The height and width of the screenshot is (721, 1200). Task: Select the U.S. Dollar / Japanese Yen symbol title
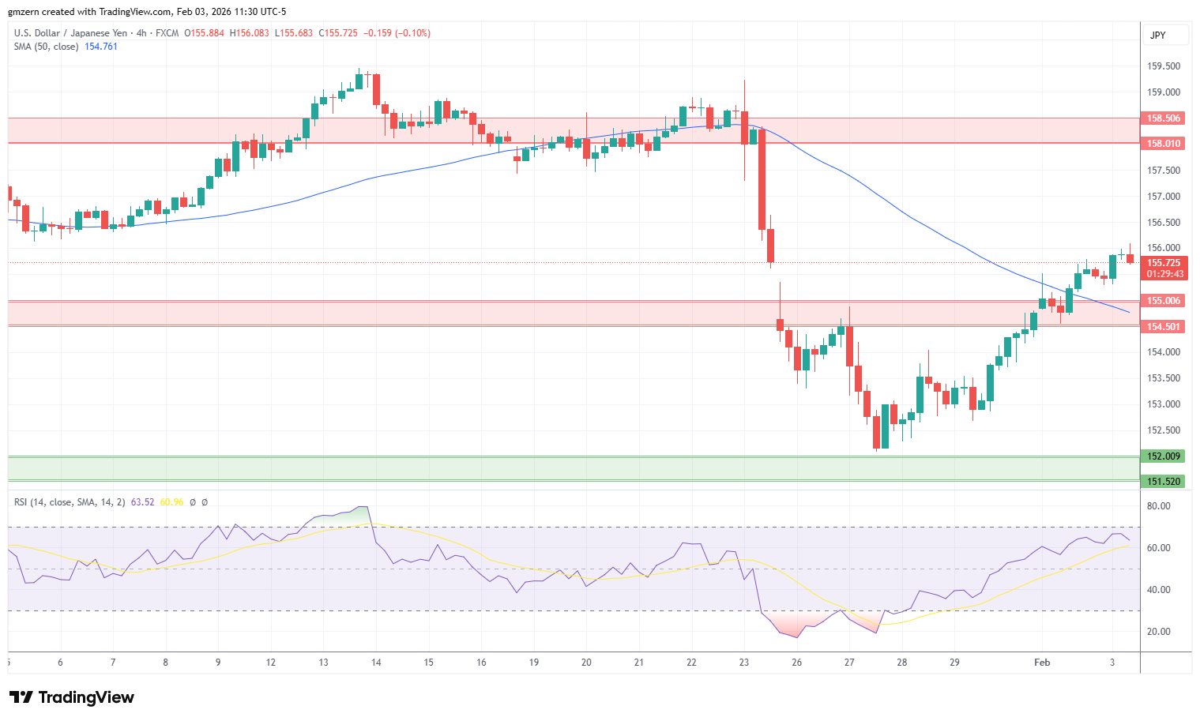click(x=71, y=33)
